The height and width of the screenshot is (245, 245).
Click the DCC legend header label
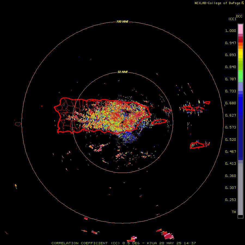click(x=239, y=16)
